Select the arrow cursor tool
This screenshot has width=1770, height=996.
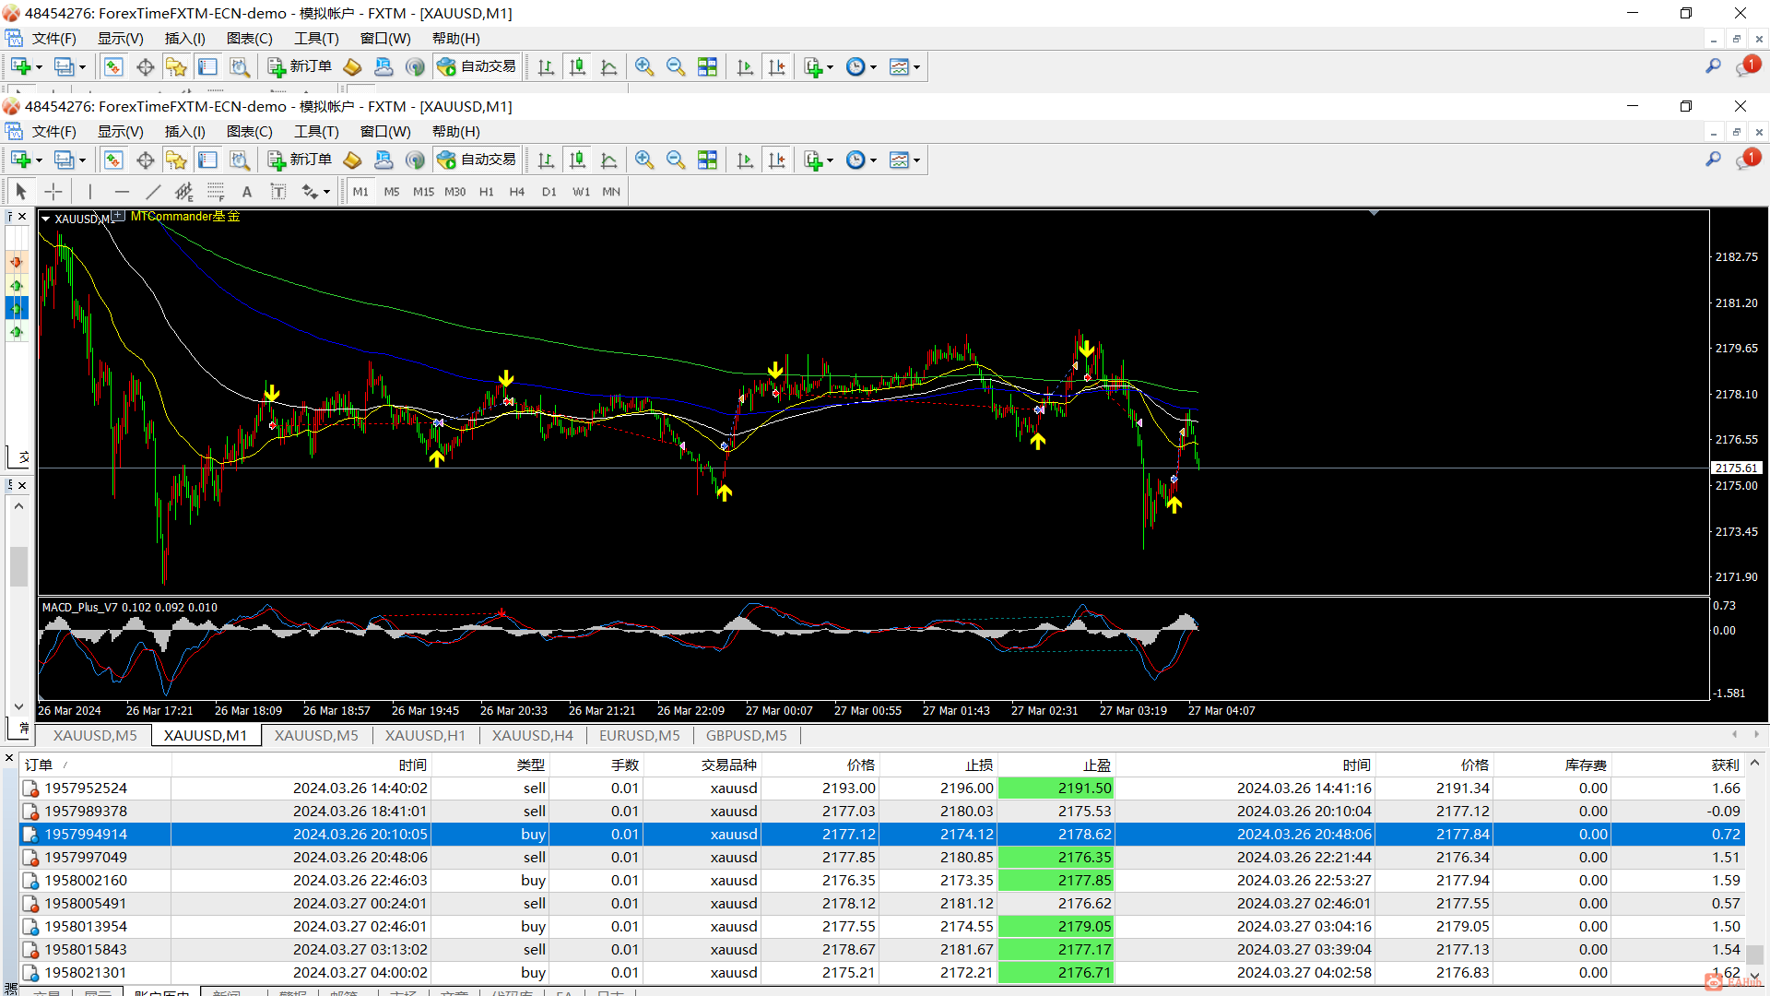pyautogui.click(x=21, y=192)
